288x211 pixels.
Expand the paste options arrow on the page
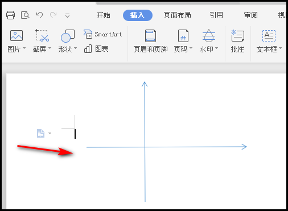click(50, 133)
